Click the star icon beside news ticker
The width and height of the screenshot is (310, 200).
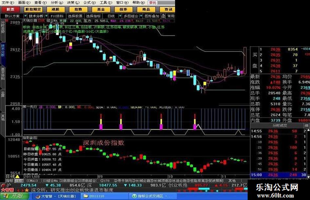click(x=27, y=190)
